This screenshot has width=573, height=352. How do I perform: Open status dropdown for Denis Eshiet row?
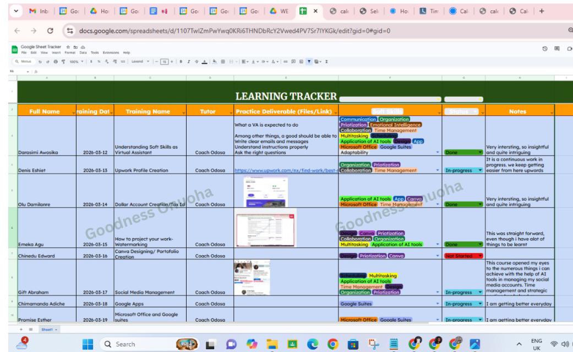coord(480,170)
